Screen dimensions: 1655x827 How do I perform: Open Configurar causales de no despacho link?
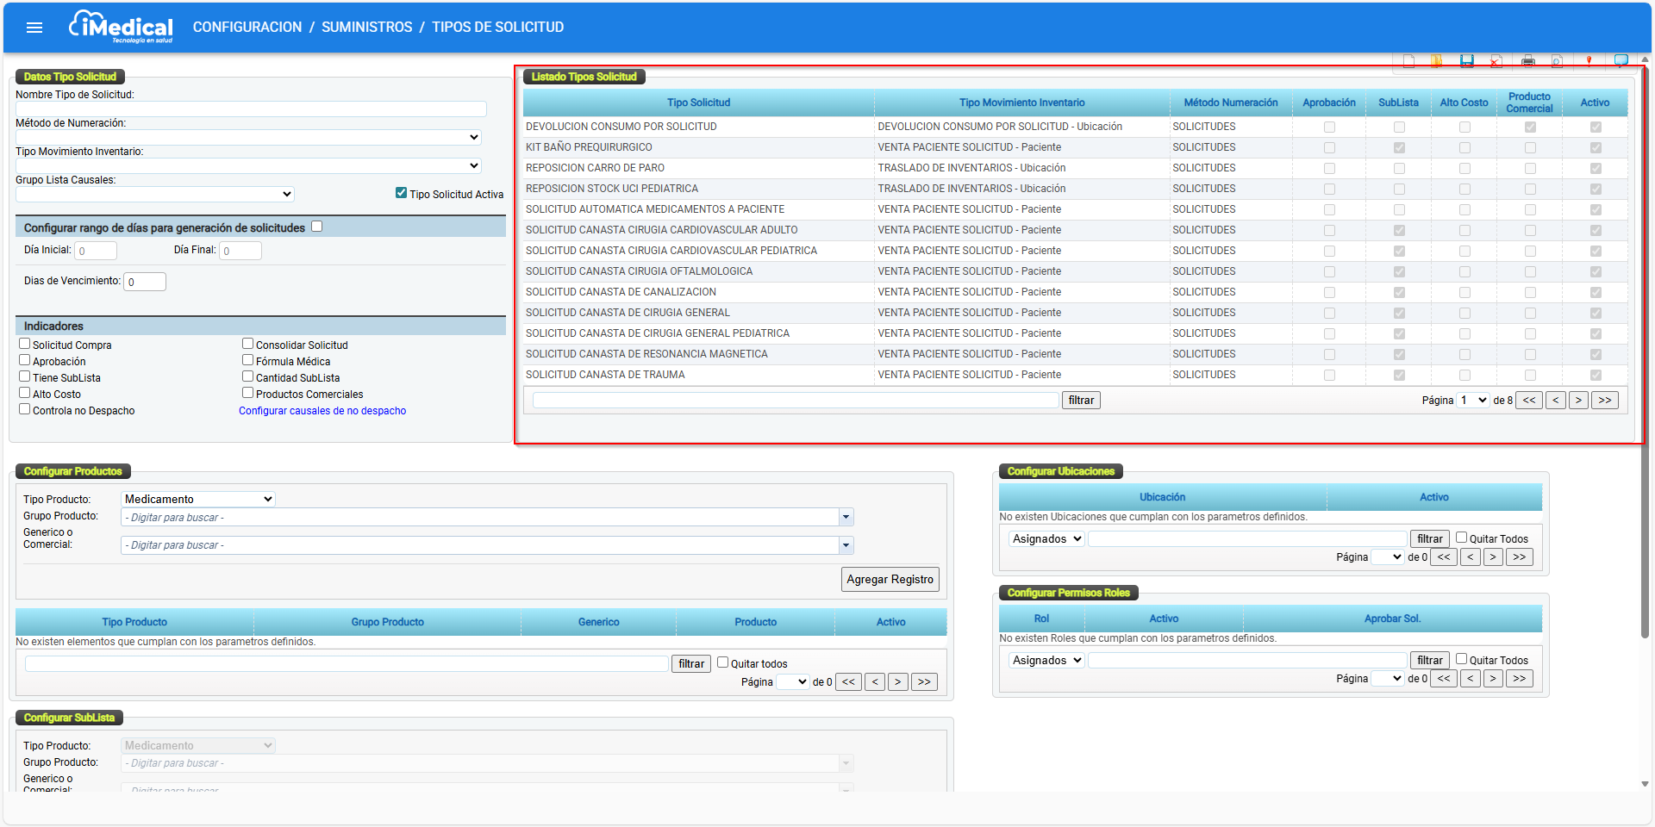pyautogui.click(x=322, y=411)
